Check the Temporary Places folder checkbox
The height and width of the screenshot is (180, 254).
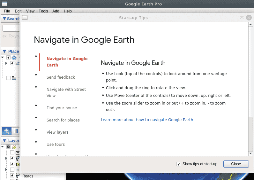tap(8, 78)
